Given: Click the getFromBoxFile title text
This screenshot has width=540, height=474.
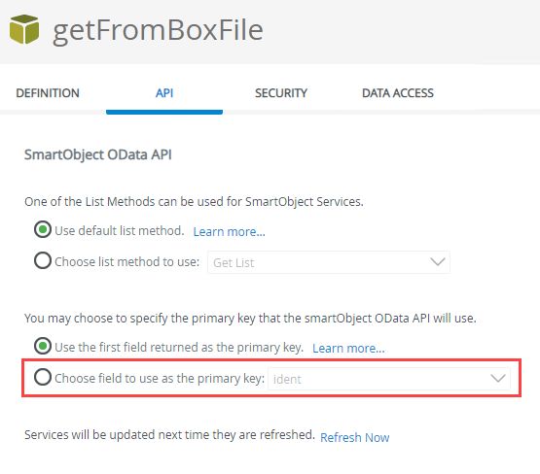Looking at the screenshot, I should 158,30.
